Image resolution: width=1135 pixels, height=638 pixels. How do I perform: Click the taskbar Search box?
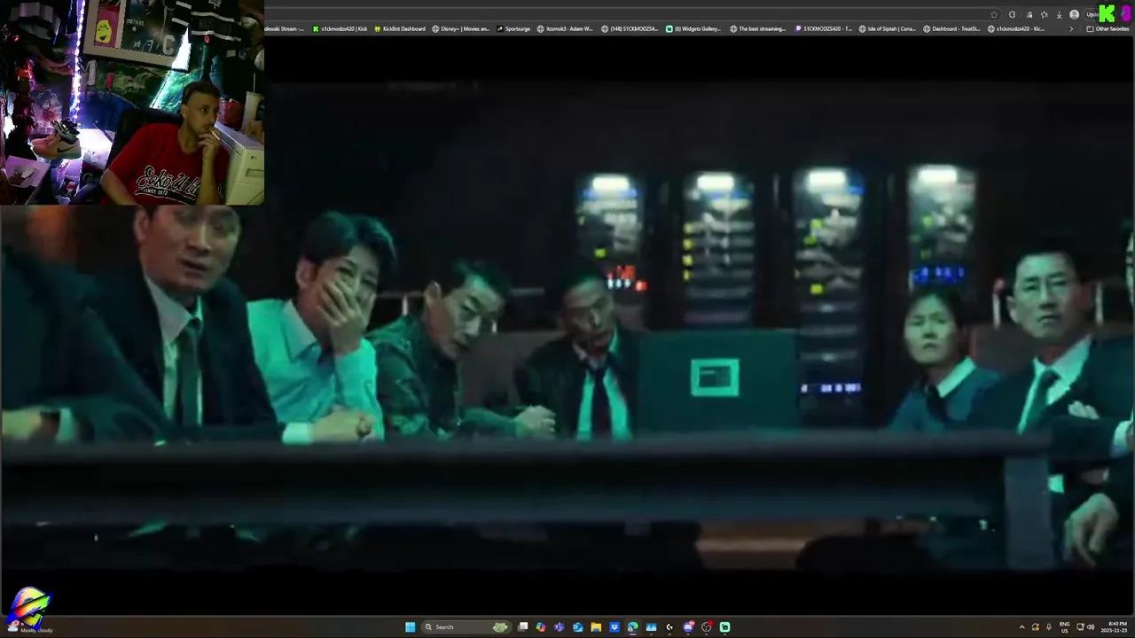[x=466, y=627]
